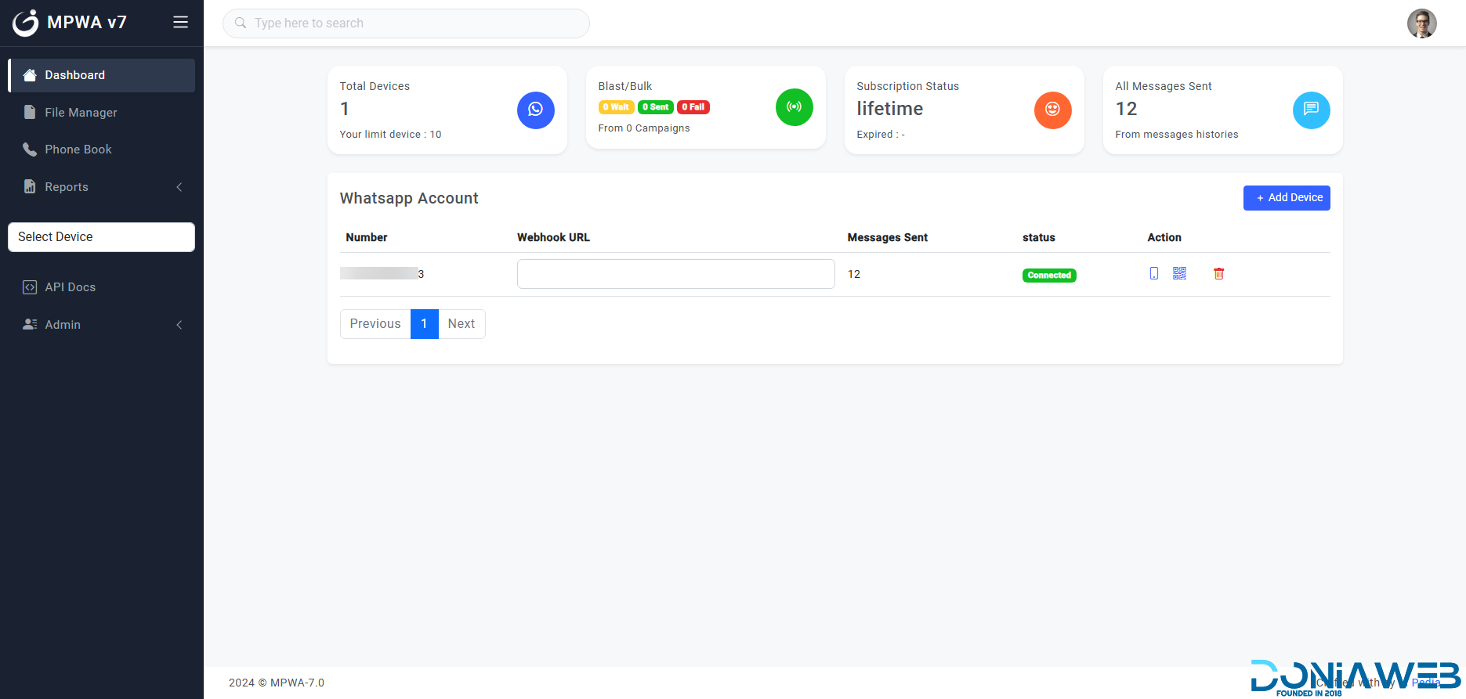
Task: Click the Admin users icon
Action: [x=30, y=324]
